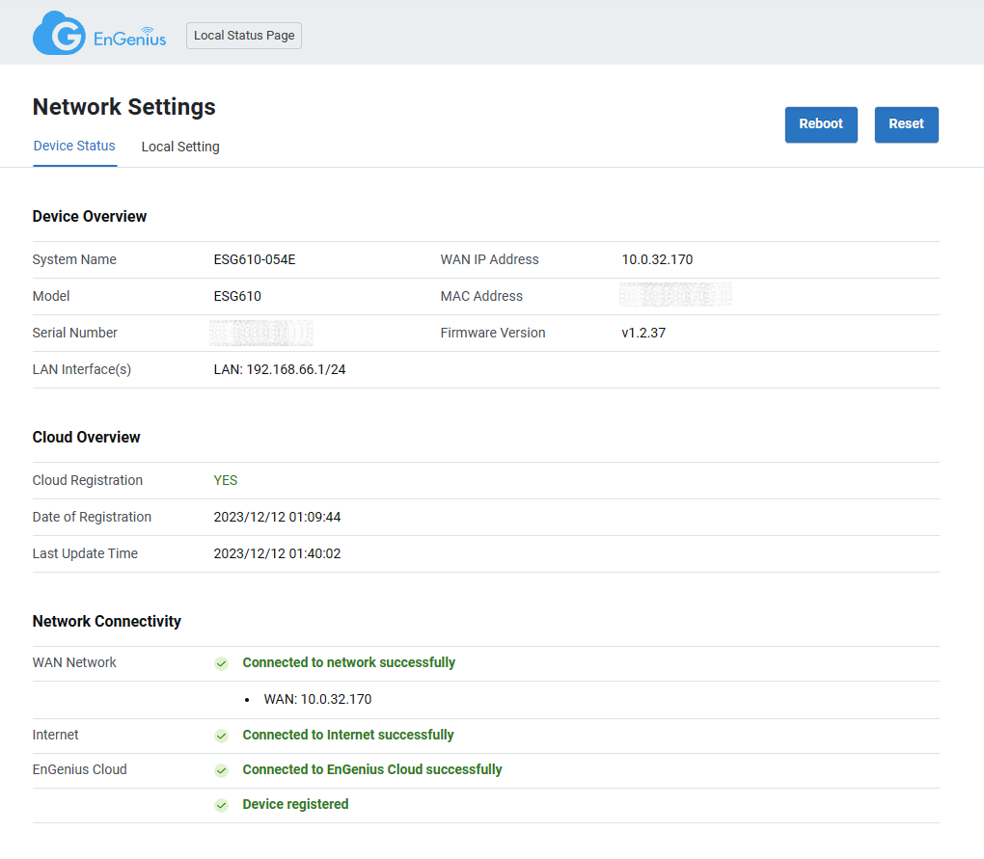This screenshot has width=984, height=859.
Task: Select the WAN IP Address 10.0.32.170 in Device Overview
Action: 657,259
